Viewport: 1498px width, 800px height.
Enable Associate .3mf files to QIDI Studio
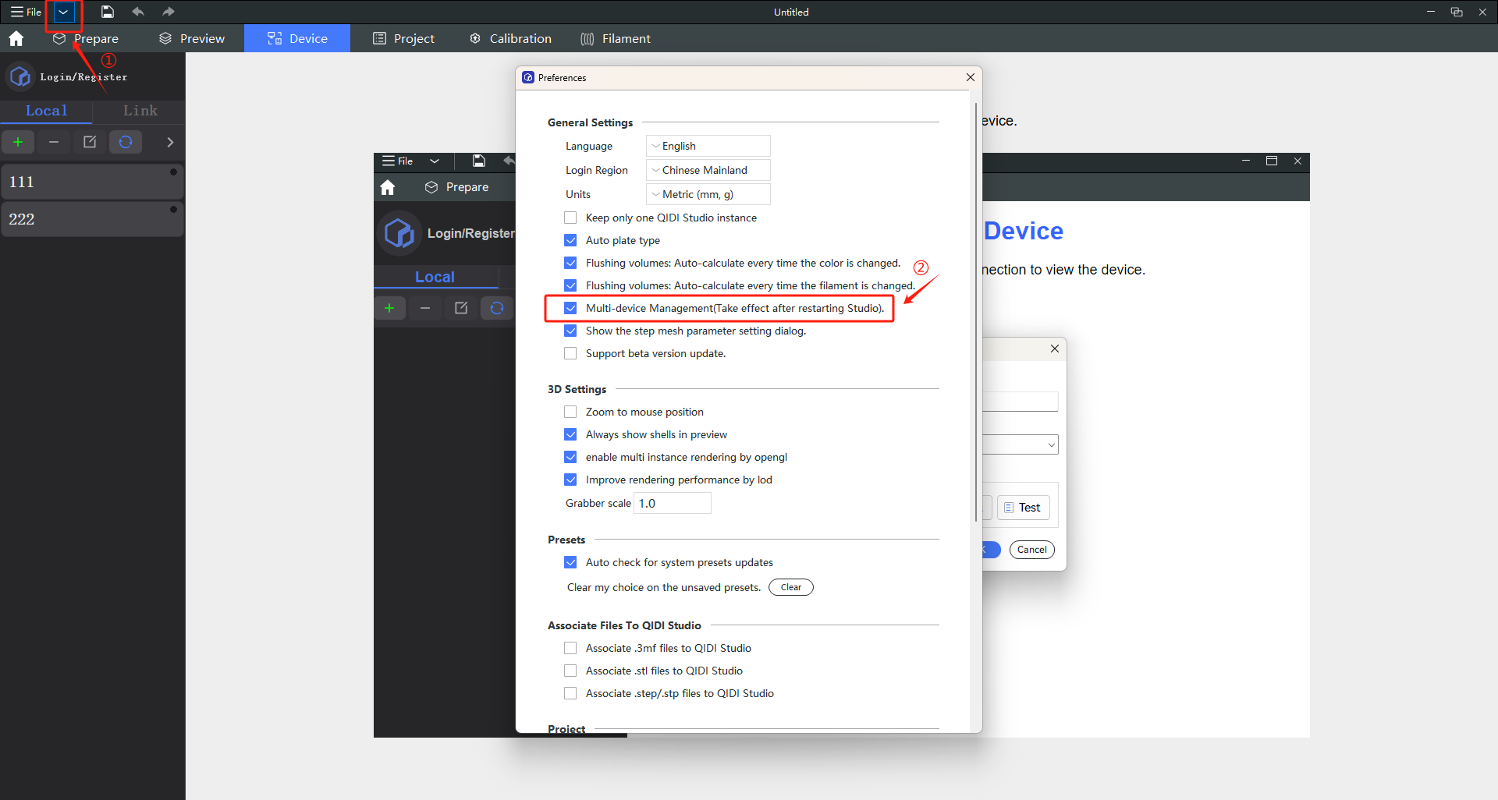[x=570, y=648]
